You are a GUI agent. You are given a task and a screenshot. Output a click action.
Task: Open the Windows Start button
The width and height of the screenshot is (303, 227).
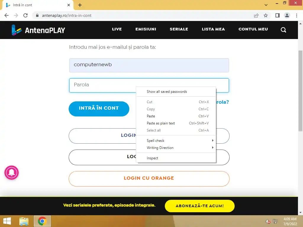click(x=7, y=221)
